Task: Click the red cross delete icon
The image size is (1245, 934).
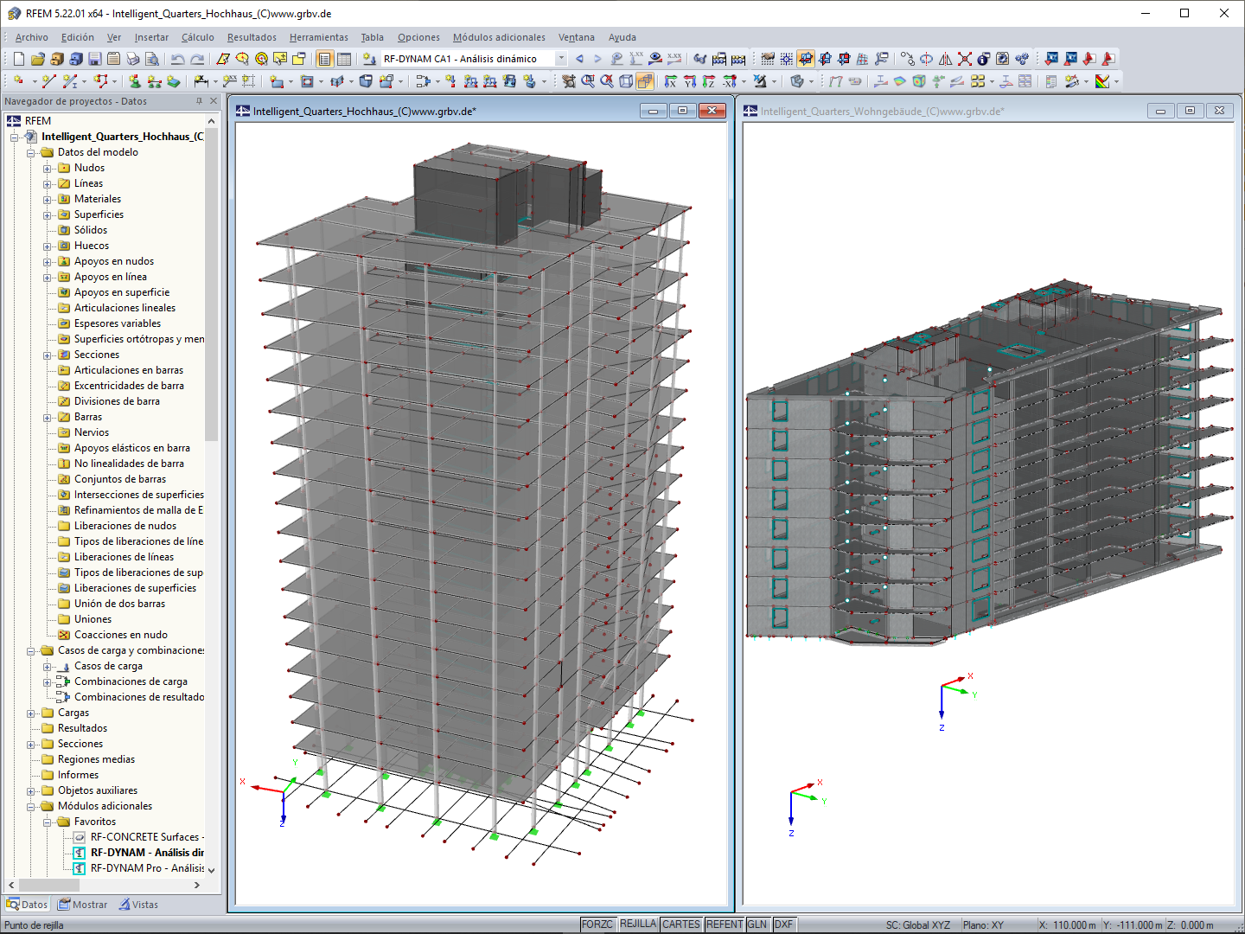Action: pos(965,59)
